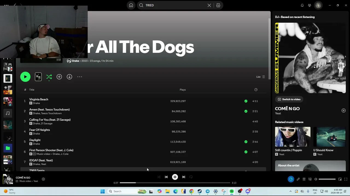Open the notifications bell in Spotify
Image resolution: width=350 pixels, height=196 pixels.
click(302, 5)
